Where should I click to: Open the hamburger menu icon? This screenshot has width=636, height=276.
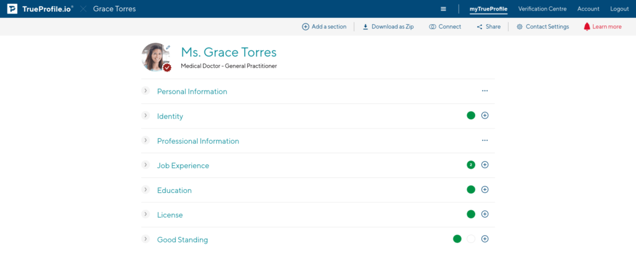pos(443,9)
